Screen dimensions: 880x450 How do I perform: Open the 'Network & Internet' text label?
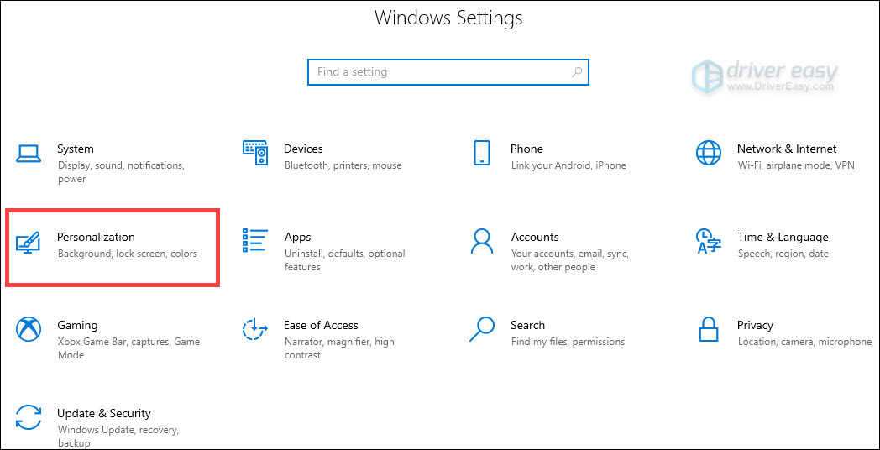tap(786, 149)
